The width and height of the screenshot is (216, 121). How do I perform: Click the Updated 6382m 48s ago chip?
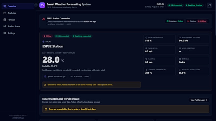tap(55, 77)
